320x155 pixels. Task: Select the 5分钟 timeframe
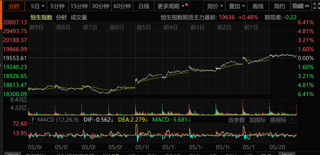[x=58, y=6]
